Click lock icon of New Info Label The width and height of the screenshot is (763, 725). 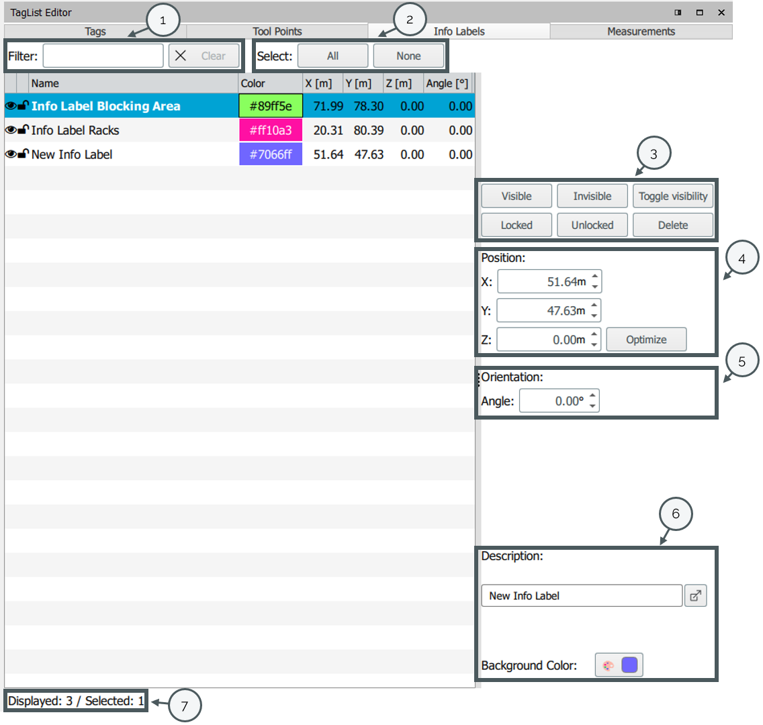pos(23,154)
